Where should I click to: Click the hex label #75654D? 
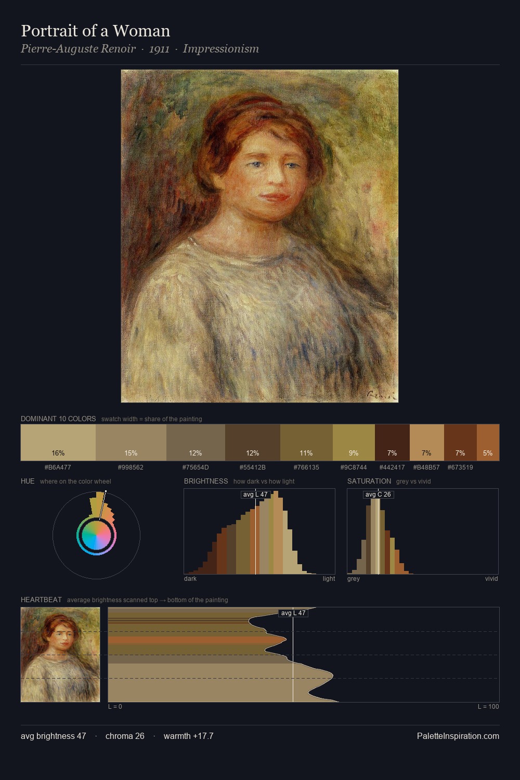(196, 467)
